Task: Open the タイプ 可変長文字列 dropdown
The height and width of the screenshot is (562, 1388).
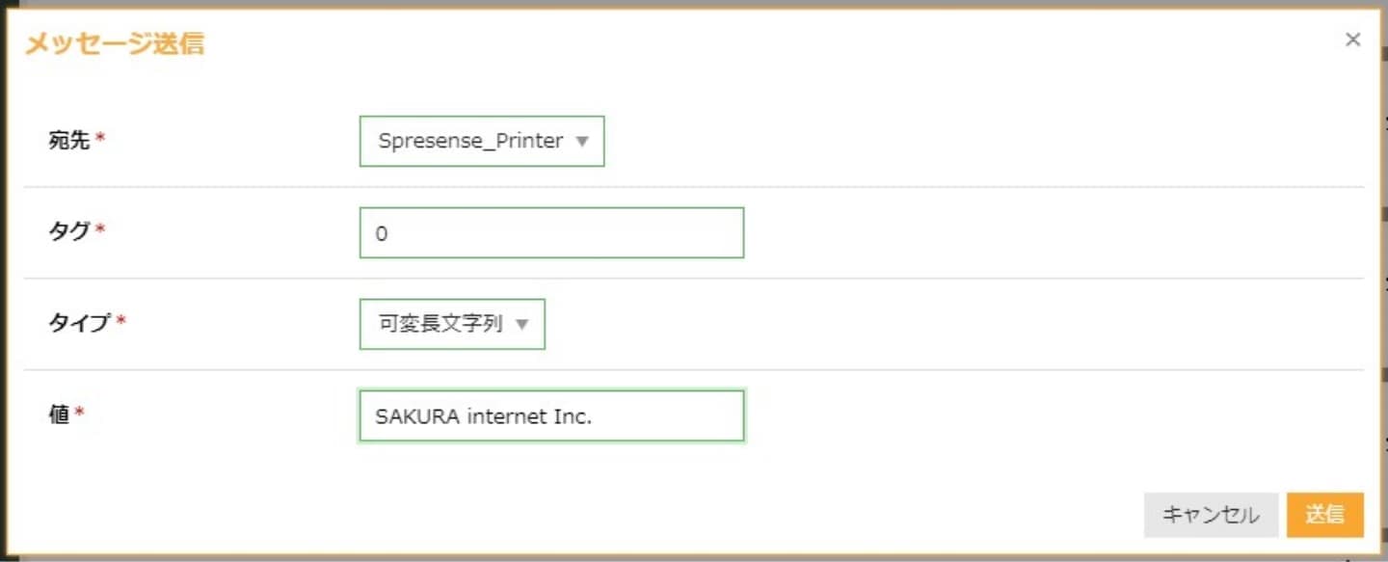Action: [451, 324]
